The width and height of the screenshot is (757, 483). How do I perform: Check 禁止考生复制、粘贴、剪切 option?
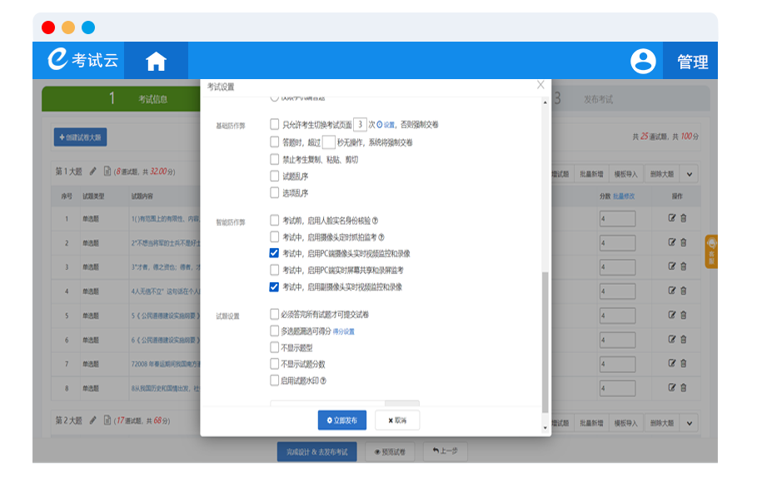(275, 159)
